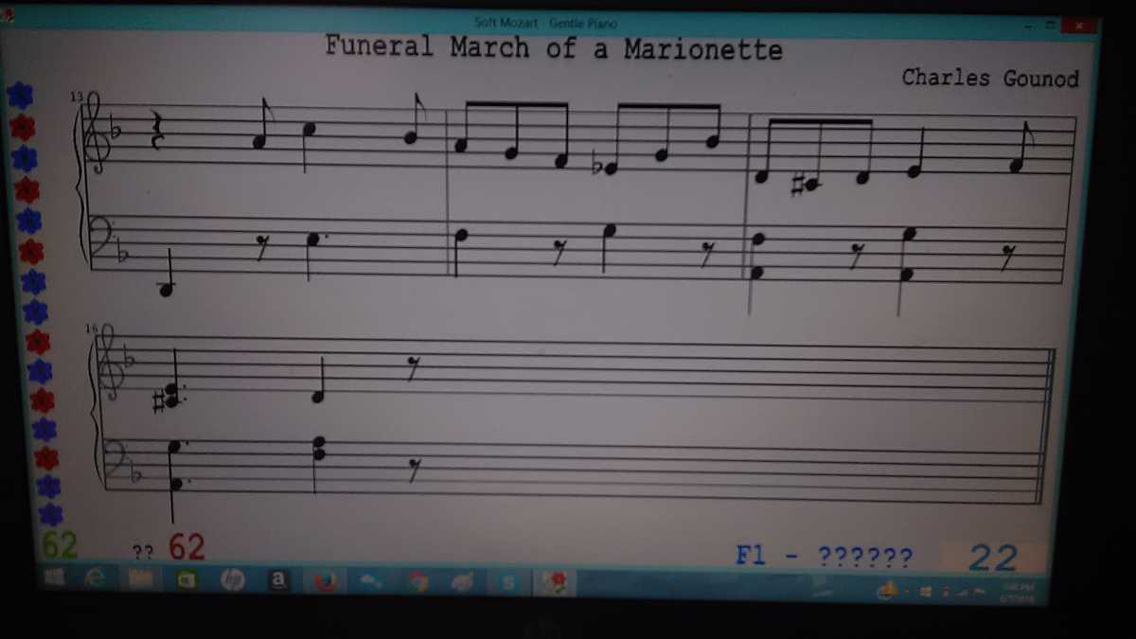Open the Windows Start button

tap(54, 577)
